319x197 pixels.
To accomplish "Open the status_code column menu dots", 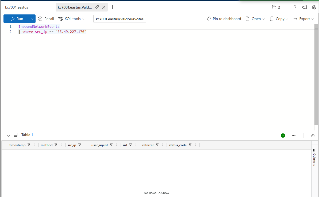I will click(195, 145).
